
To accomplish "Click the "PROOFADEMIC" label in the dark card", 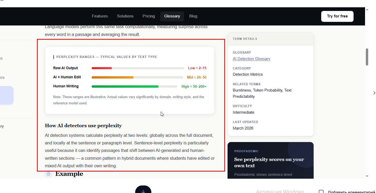I will point(246,151).
